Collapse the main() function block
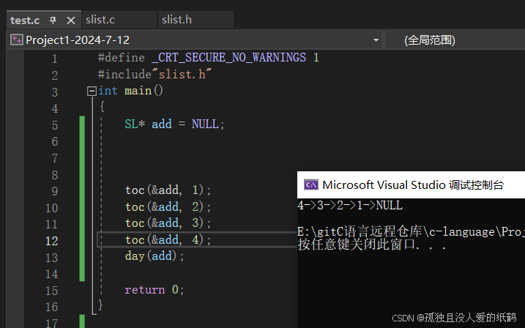The image size is (525, 328). click(x=92, y=91)
